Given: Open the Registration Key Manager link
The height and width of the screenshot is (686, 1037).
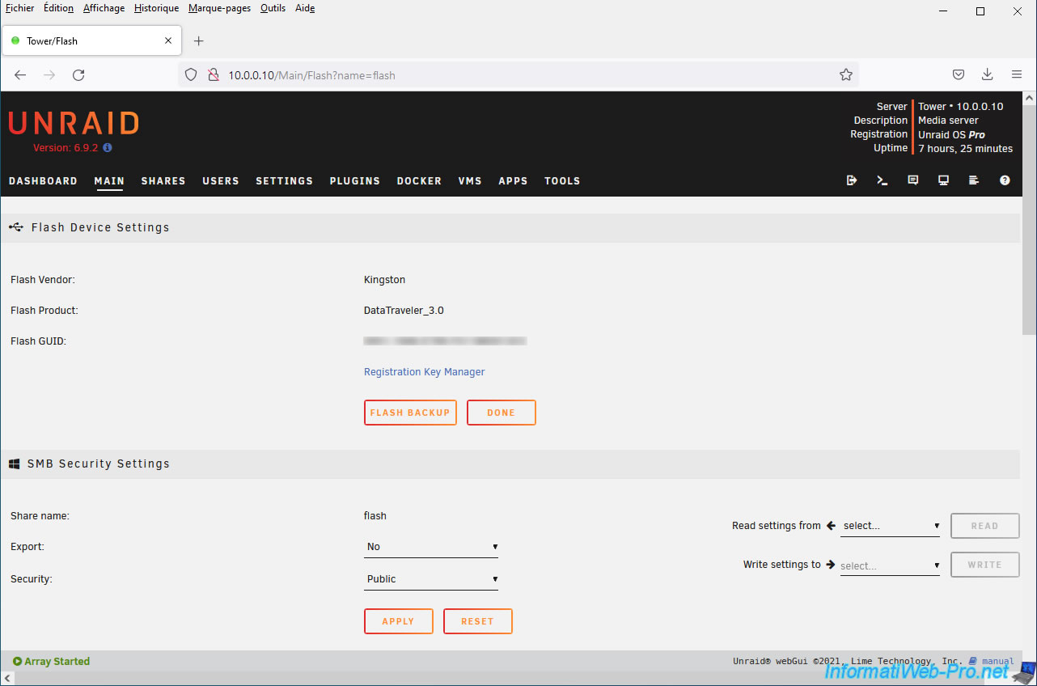Looking at the screenshot, I should tap(424, 372).
